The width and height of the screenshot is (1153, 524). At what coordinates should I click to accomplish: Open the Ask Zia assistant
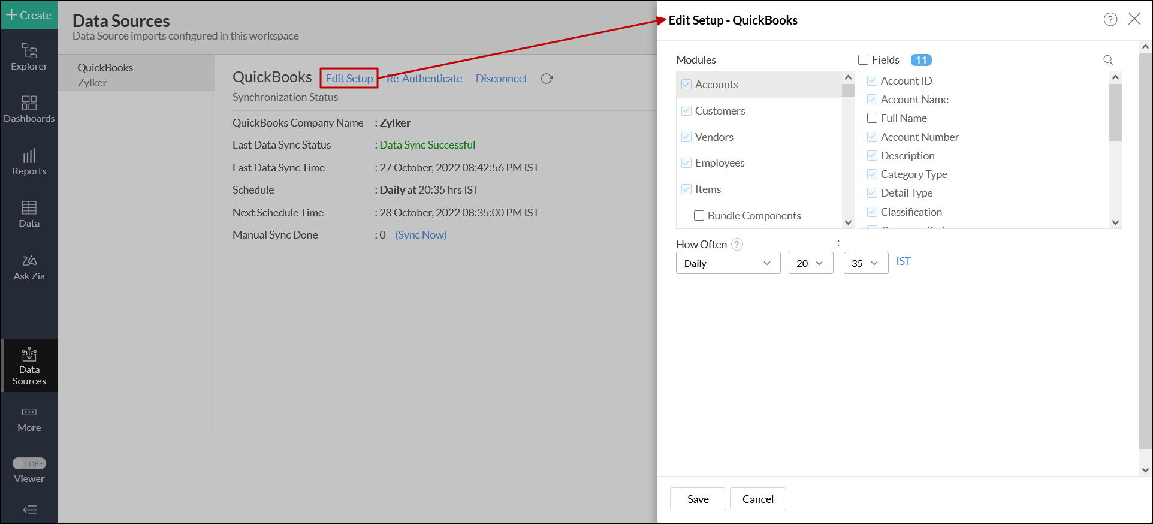point(29,267)
